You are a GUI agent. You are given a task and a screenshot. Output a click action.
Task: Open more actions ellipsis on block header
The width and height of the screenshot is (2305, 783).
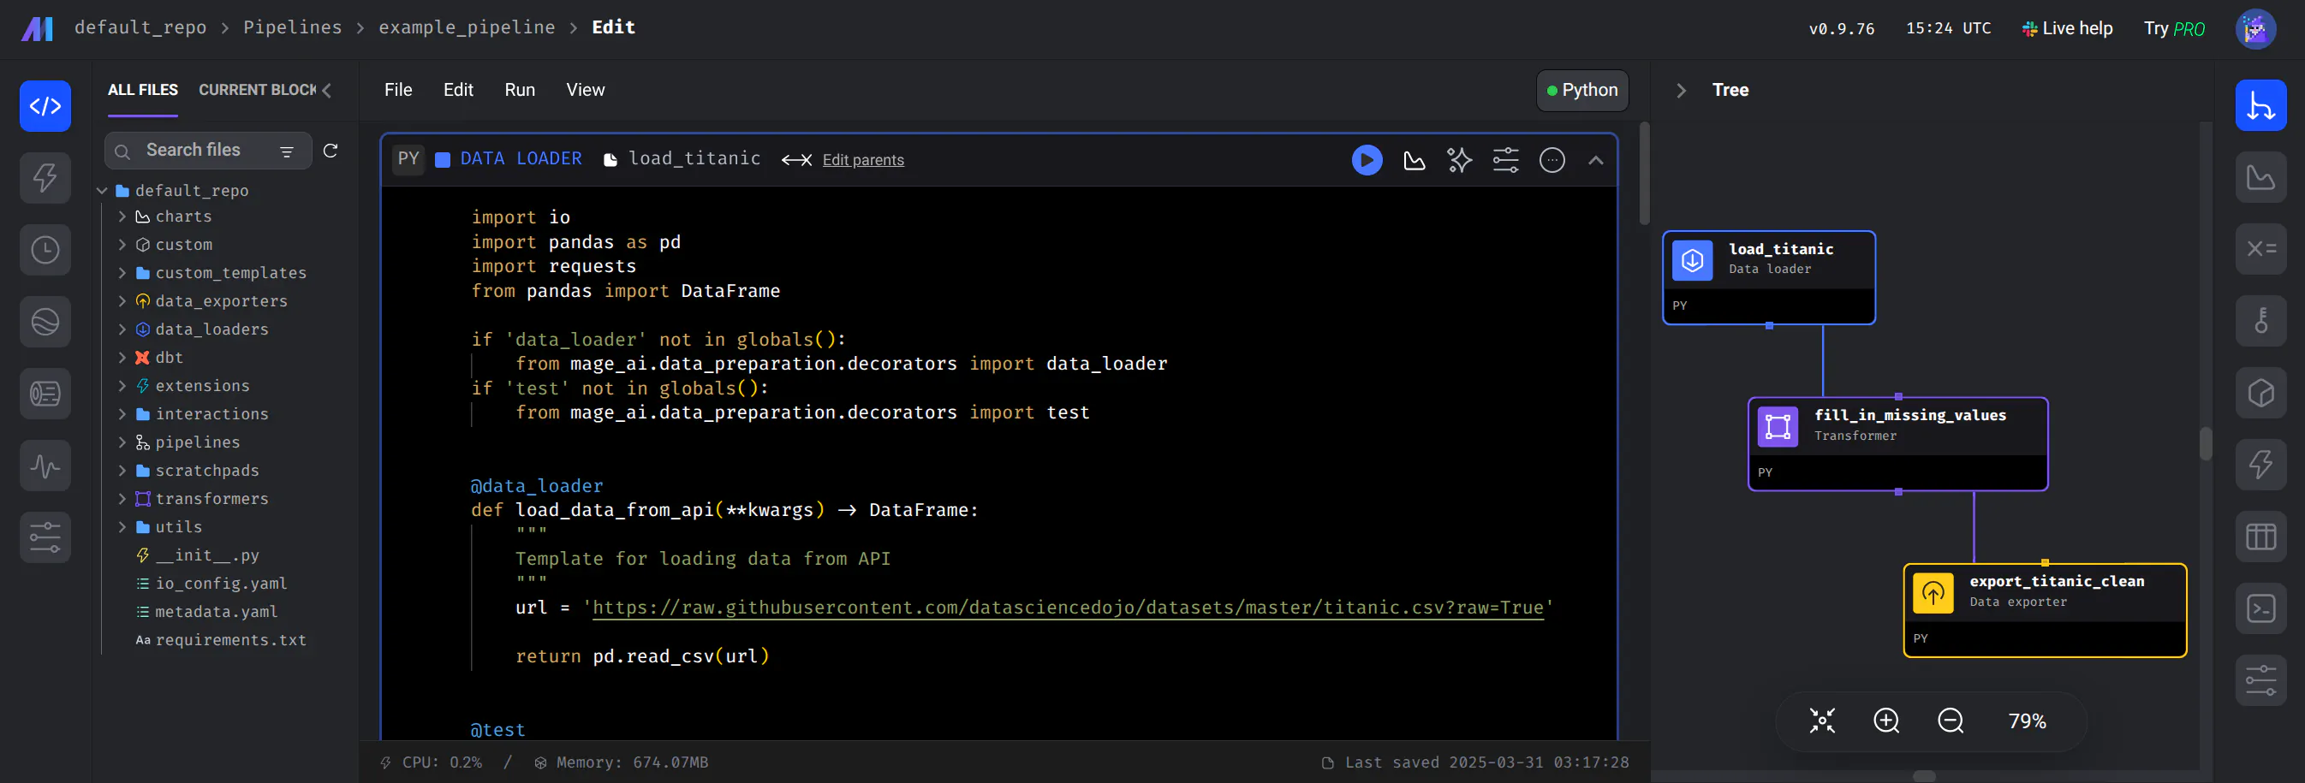click(x=1552, y=160)
